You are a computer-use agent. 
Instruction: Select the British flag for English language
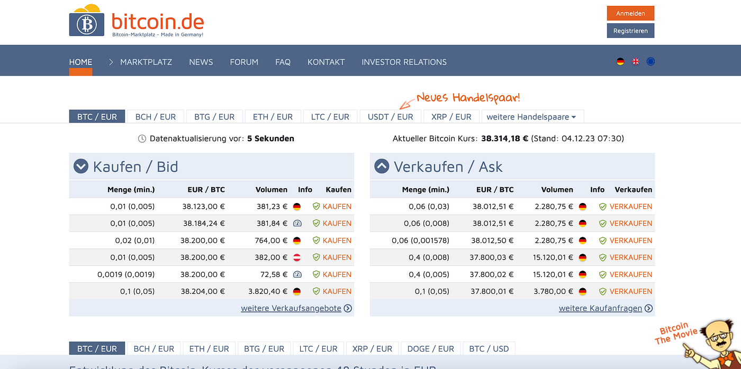pos(635,61)
